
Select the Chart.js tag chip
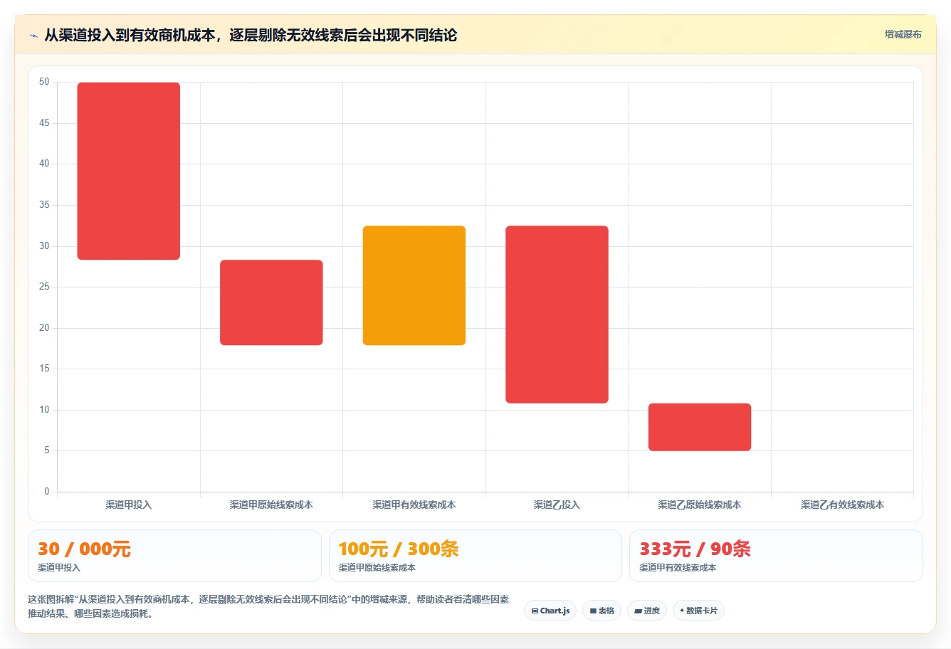[x=550, y=611]
